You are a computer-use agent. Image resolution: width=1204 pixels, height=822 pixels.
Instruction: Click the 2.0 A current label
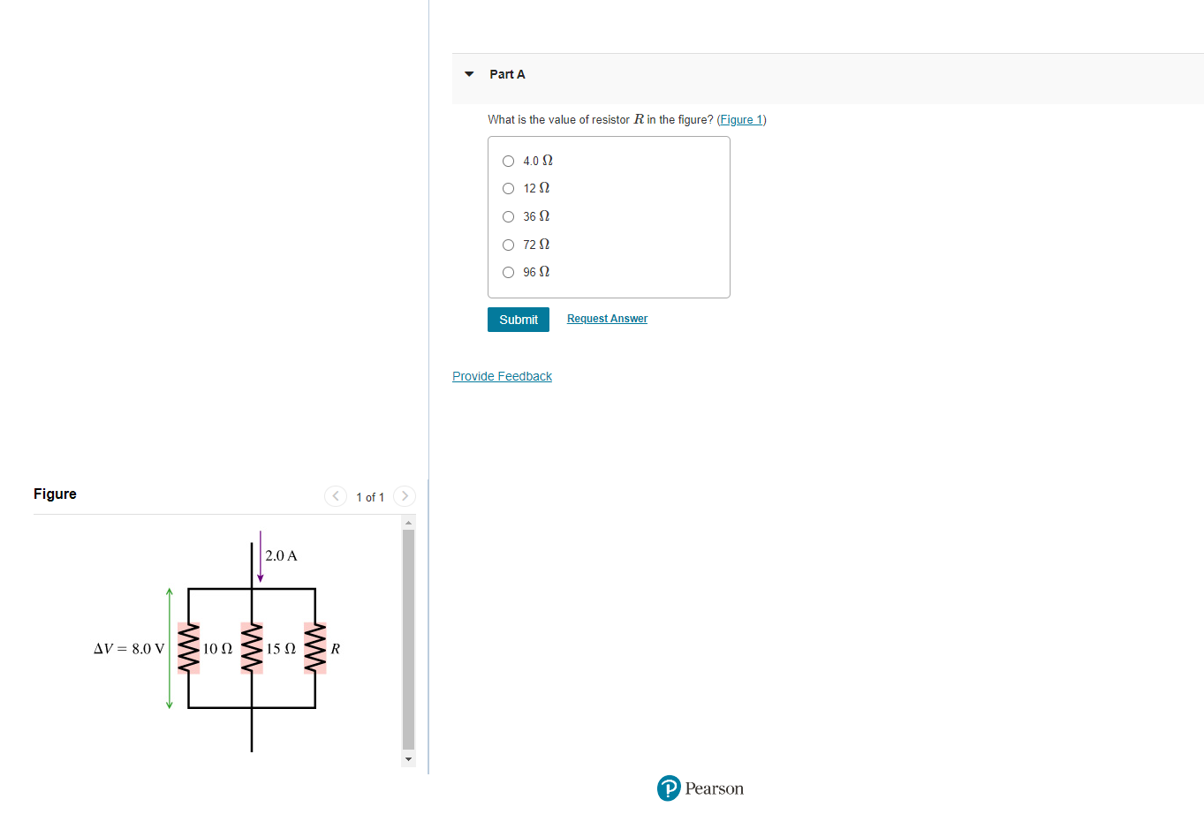pyautogui.click(x=281, y=555)
